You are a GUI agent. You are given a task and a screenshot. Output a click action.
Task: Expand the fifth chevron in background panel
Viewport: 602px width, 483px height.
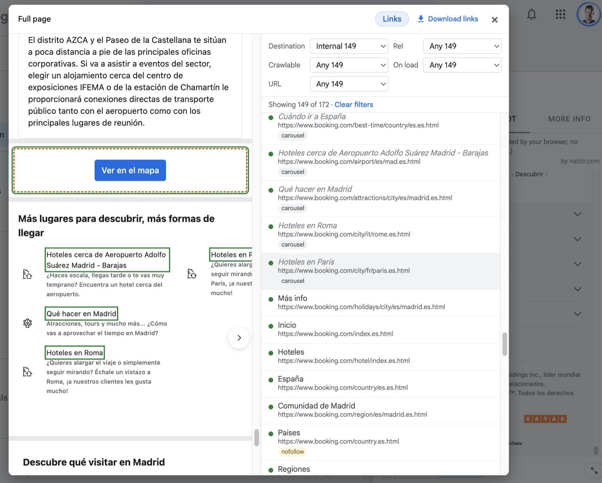click(x=577, y=314)
